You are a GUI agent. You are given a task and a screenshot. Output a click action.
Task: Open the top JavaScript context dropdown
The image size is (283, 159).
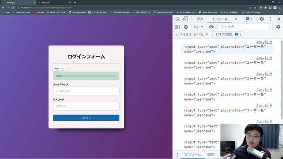coord(198,27)
